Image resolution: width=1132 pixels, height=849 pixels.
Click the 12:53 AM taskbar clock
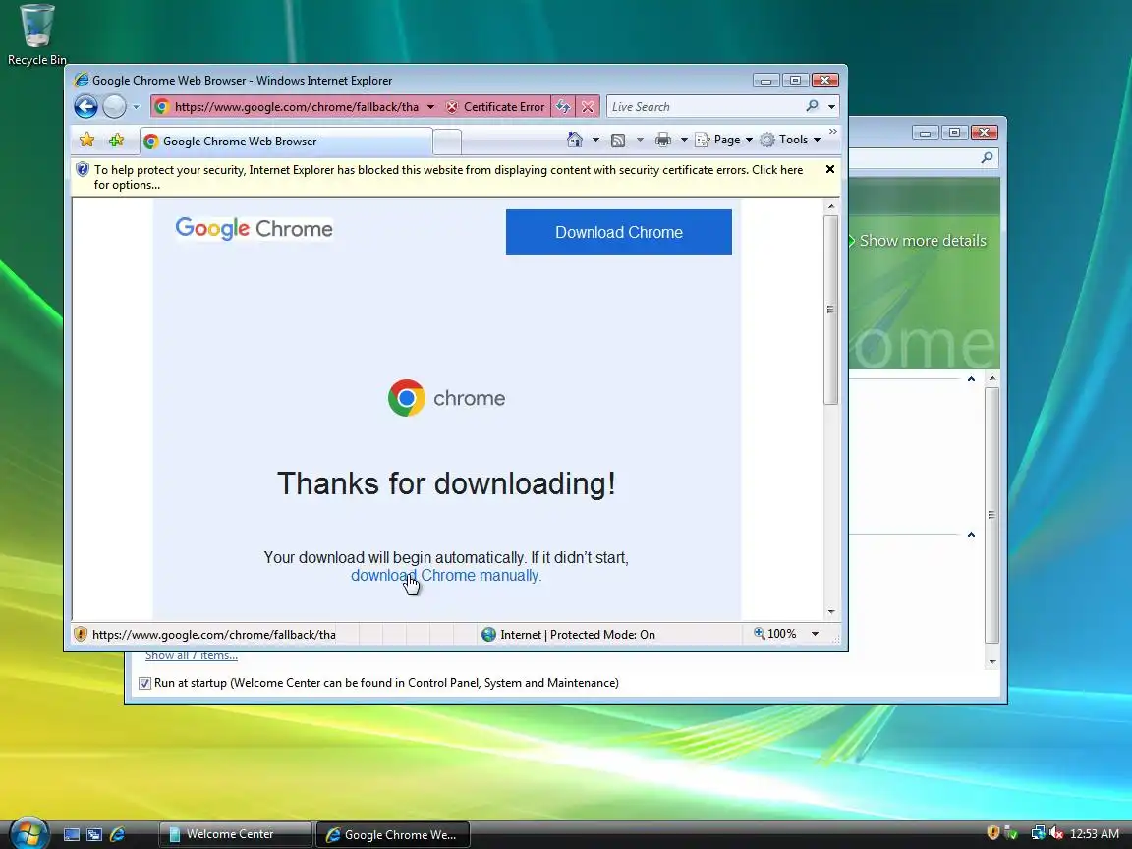pos(1095,834)
